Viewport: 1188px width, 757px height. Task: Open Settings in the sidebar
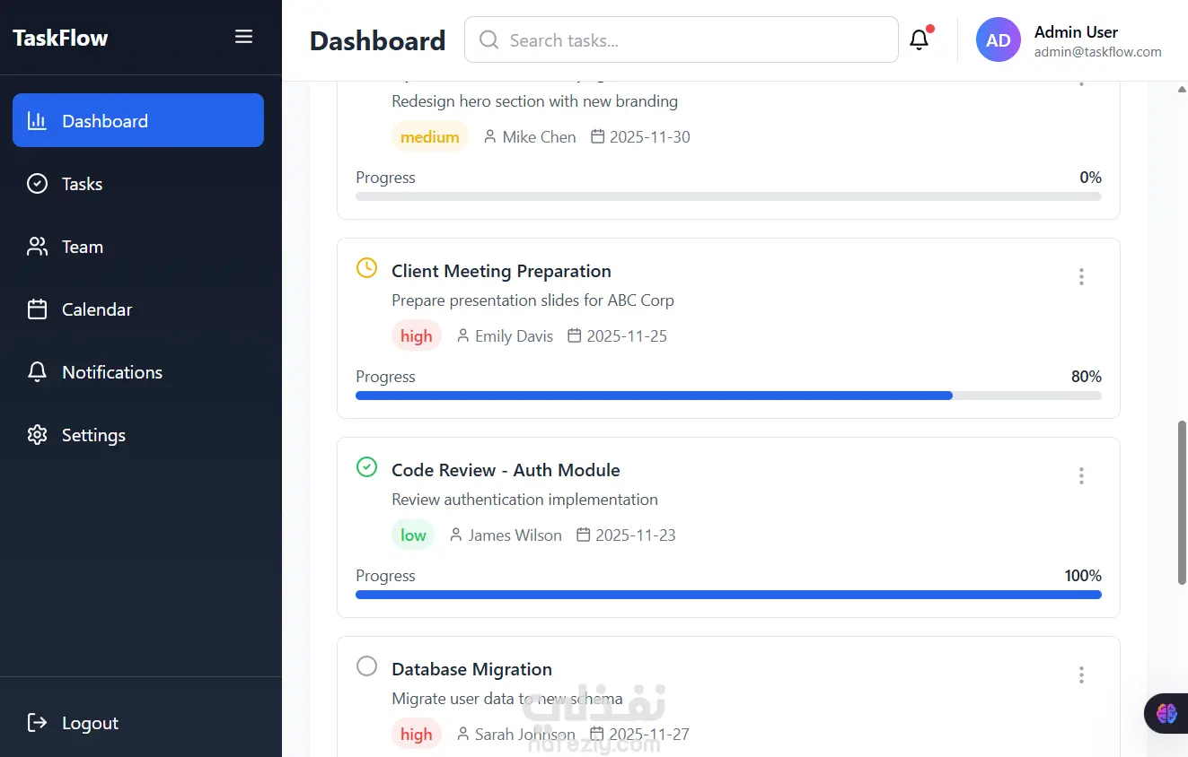tap(138, 435)
